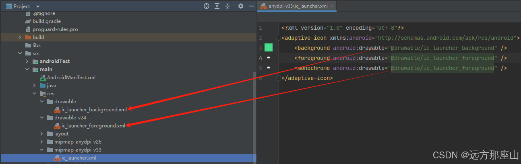Click line number 1 in gutter
This screenshot has height=164, width=521.
(260, 28)
